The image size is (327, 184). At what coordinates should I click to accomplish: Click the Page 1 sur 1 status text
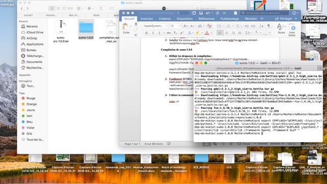[132, 144]
